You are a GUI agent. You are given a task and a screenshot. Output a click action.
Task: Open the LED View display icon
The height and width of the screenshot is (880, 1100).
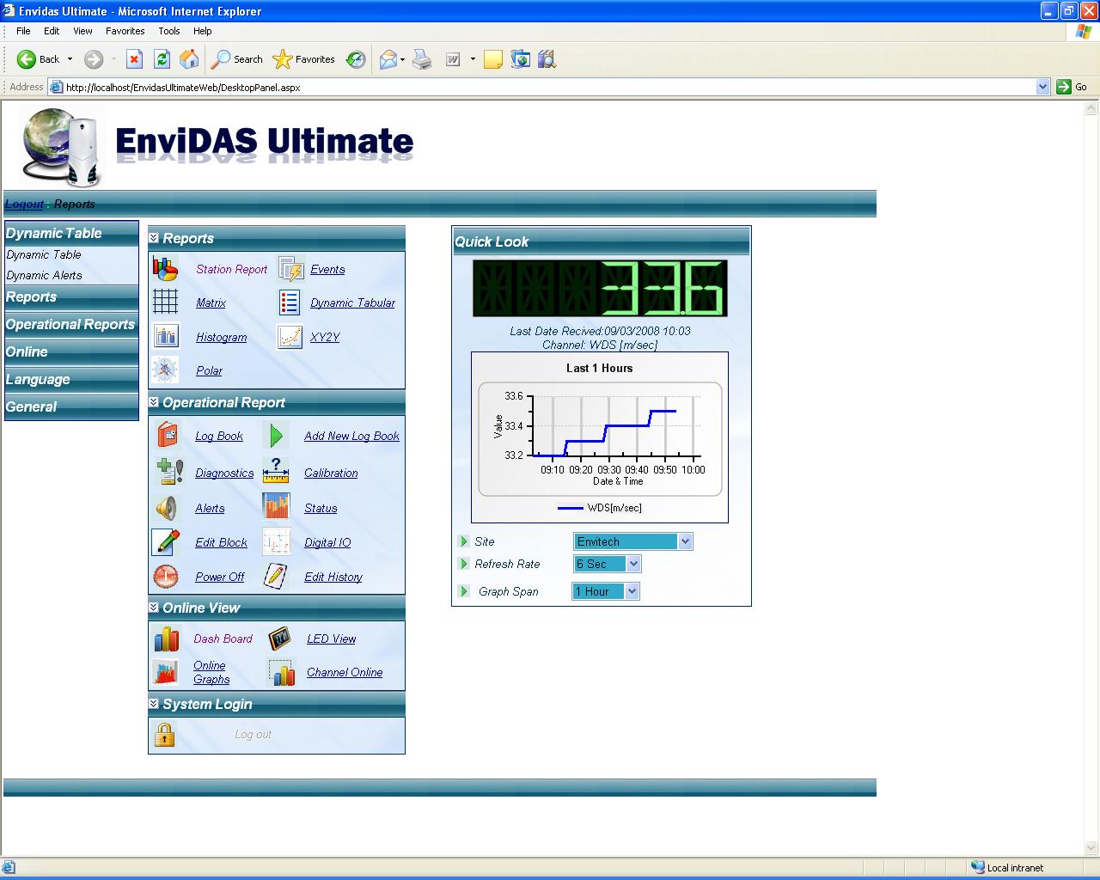[280, 638]
